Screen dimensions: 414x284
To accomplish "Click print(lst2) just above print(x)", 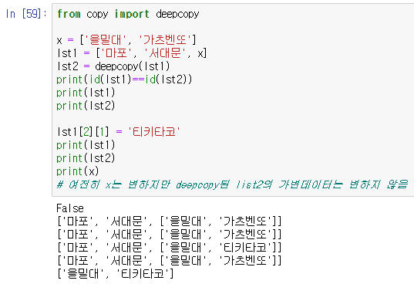I will click(x=86, y=158).
